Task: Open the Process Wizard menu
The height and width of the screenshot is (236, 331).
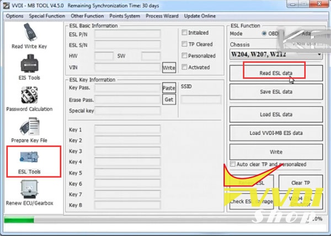Action: [x=163, y=16]
